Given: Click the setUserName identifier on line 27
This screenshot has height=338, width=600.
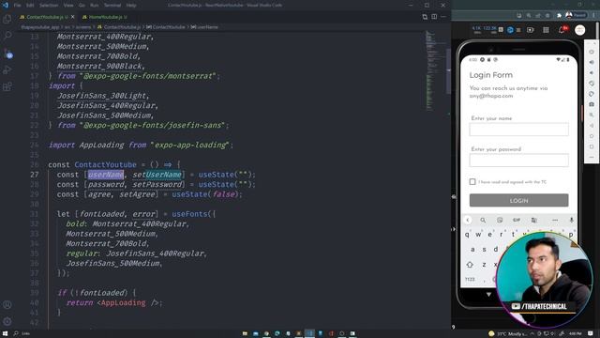Looking at the screenshot, I should tap(157, 175).
